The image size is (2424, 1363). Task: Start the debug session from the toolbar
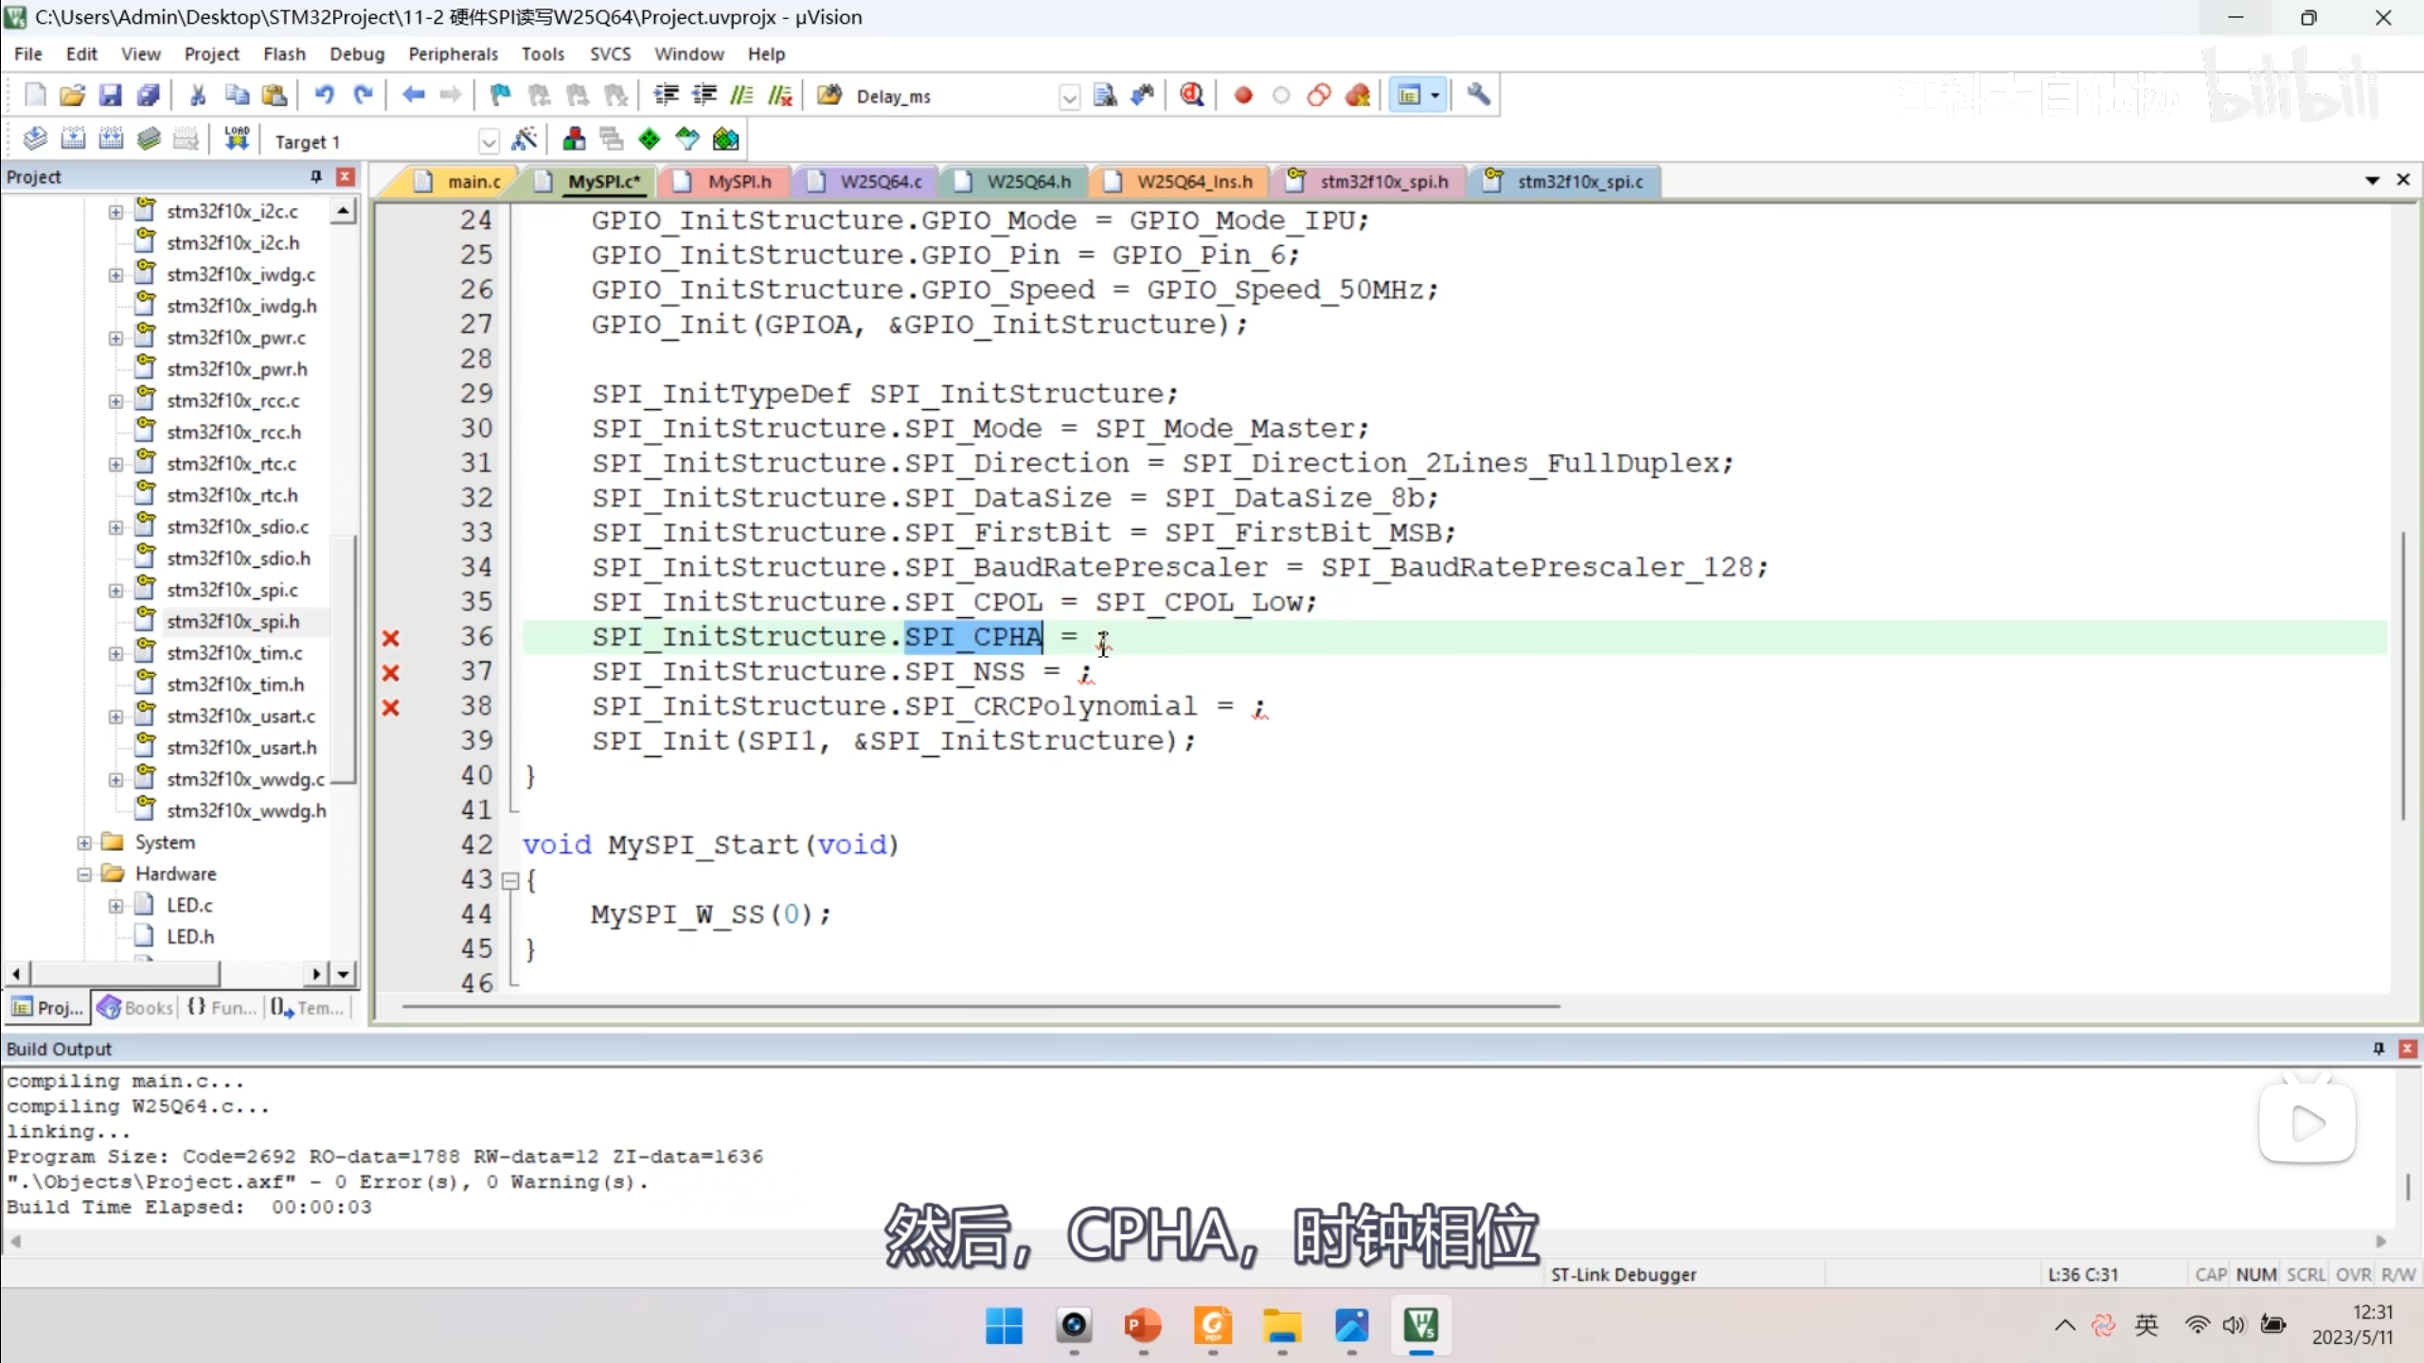(x=1192, y=96)
